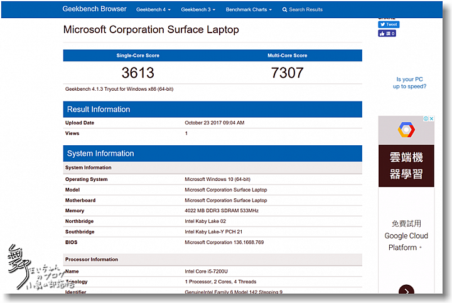Screen dimensions: 452x303
Task: Click the Views row label
Action: coord(72,133)
